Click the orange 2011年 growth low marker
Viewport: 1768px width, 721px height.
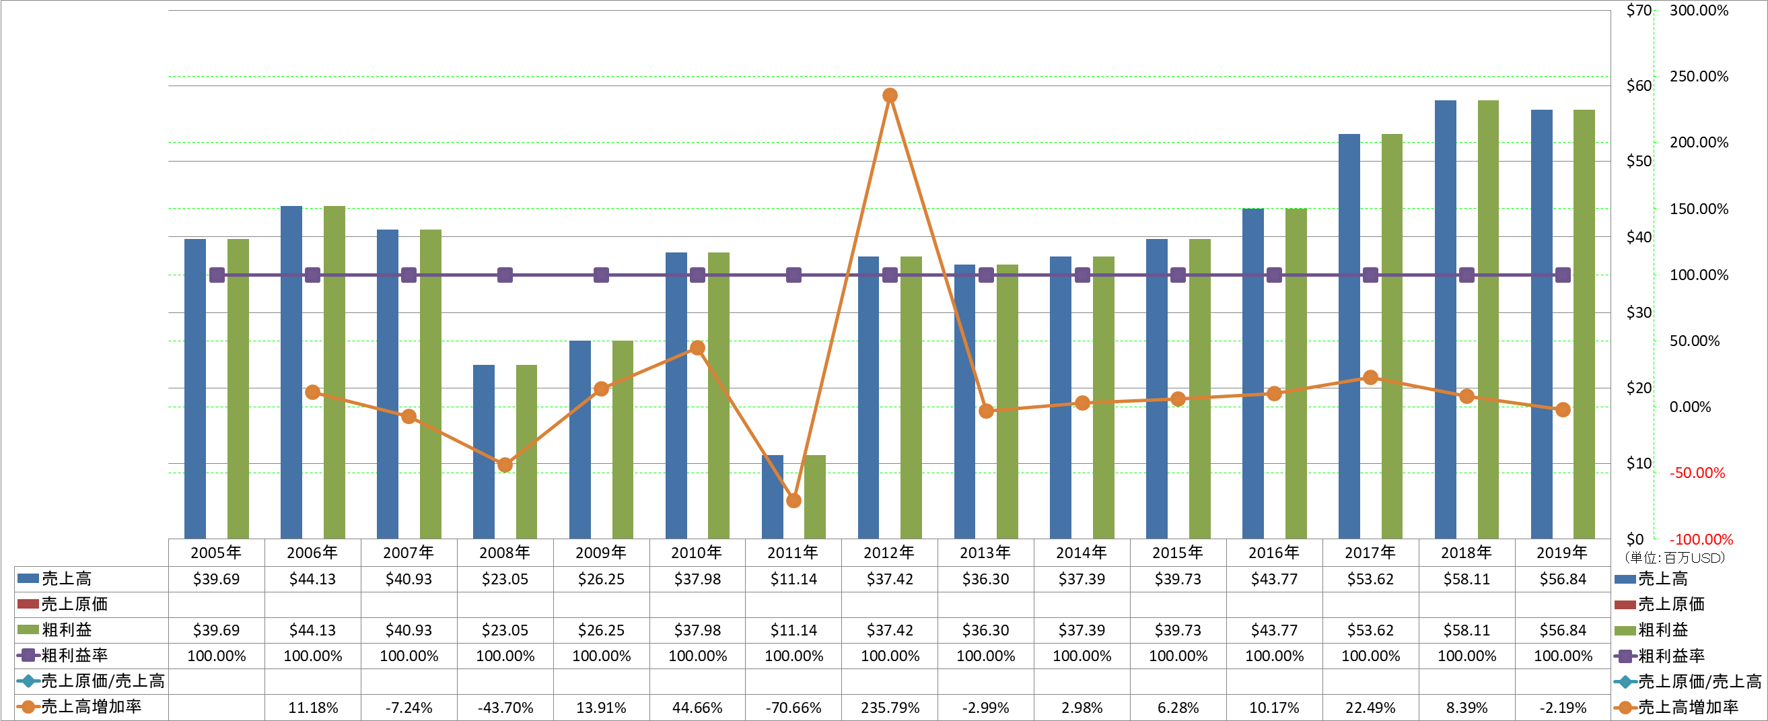pos(793,501)
